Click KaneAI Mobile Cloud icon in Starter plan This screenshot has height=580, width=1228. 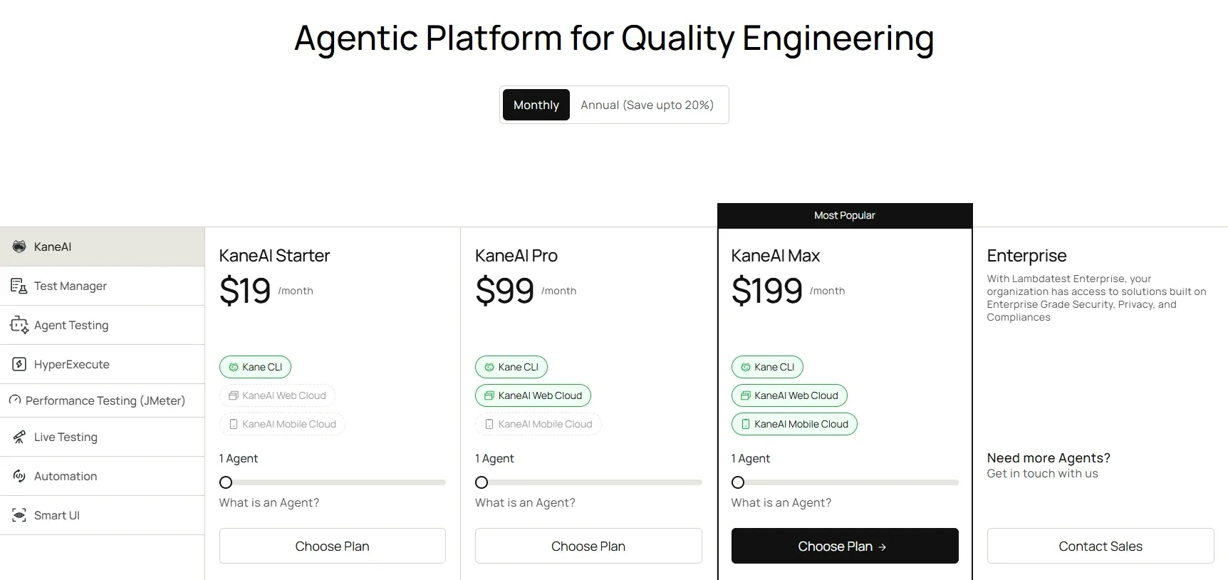pyautogui.click(x=233, y=424)
